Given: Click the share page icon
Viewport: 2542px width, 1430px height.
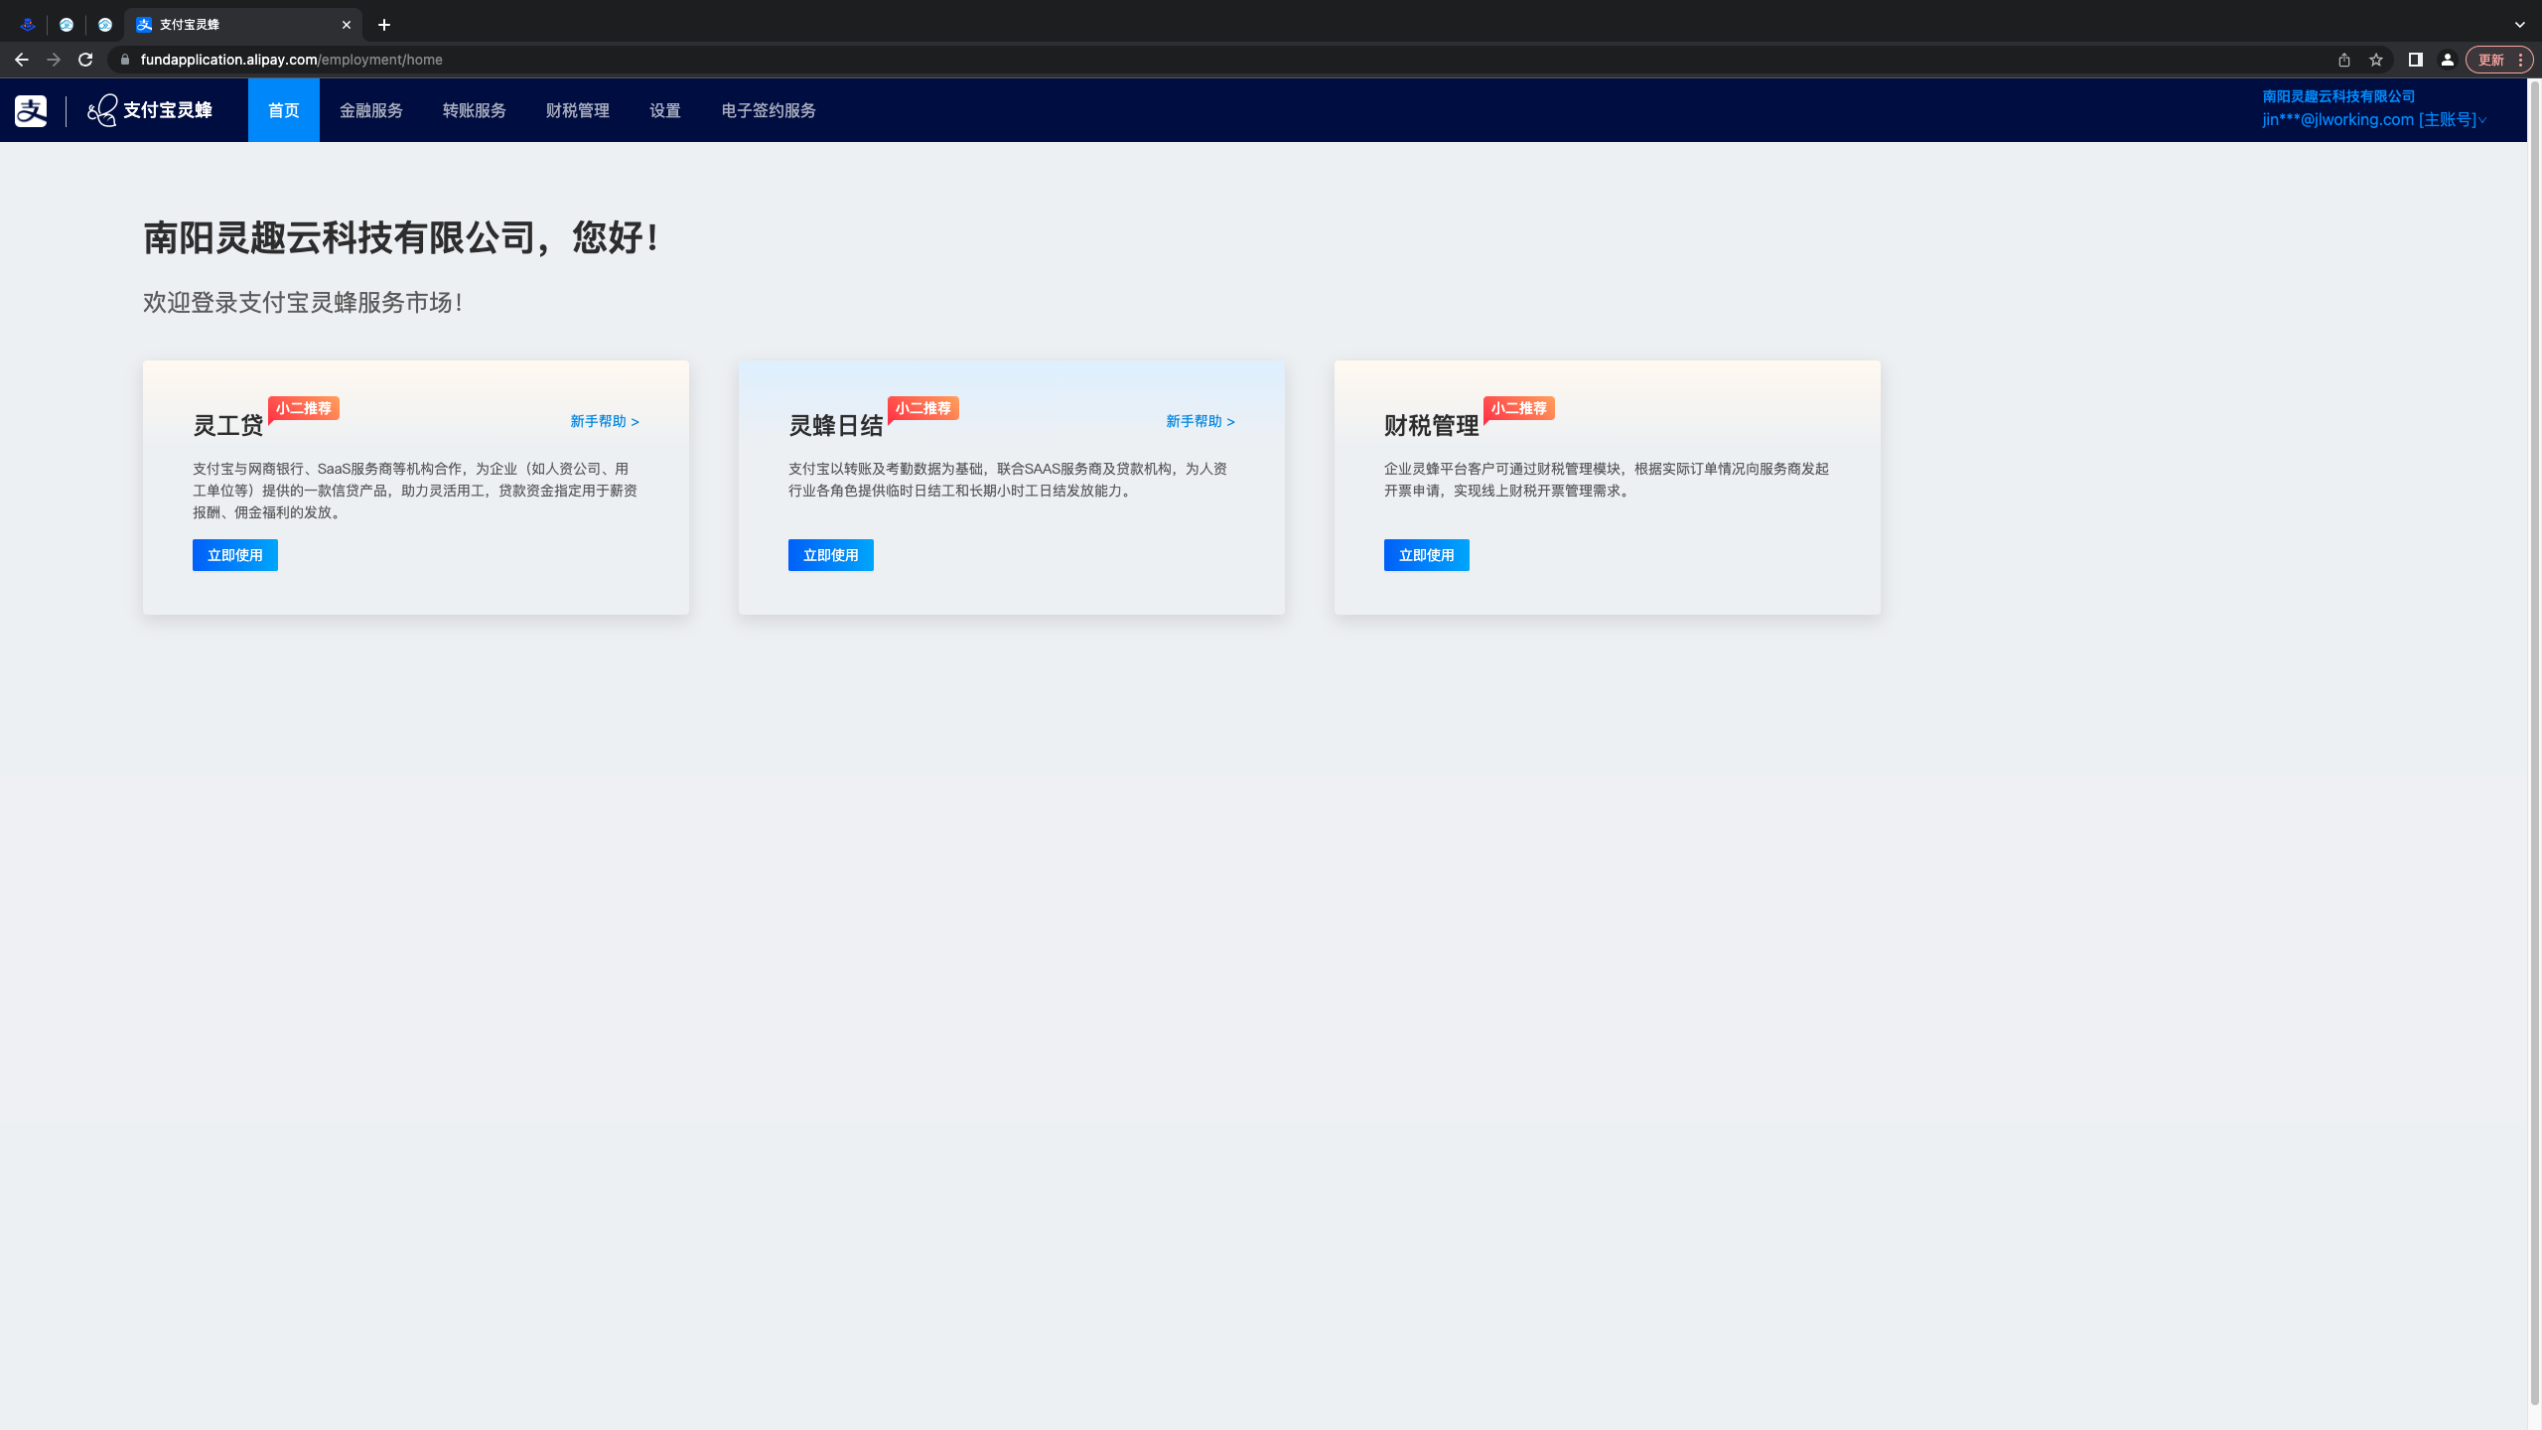Looking at the screenshot, I should coord(2344,60).
